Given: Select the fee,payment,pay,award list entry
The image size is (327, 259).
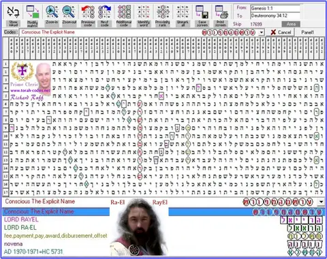Looking at the screenshot, I should tap(56, 236).
